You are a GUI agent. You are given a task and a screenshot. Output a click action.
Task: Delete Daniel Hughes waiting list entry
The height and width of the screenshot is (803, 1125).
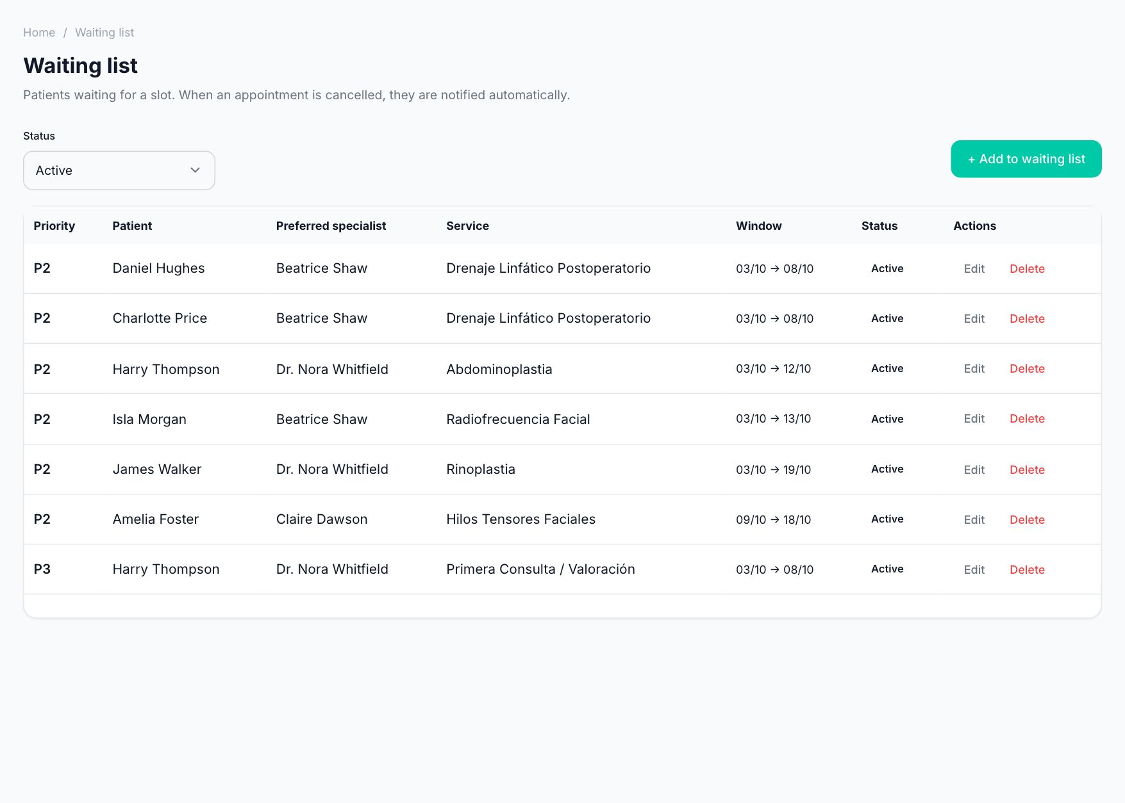[1027, 269]
